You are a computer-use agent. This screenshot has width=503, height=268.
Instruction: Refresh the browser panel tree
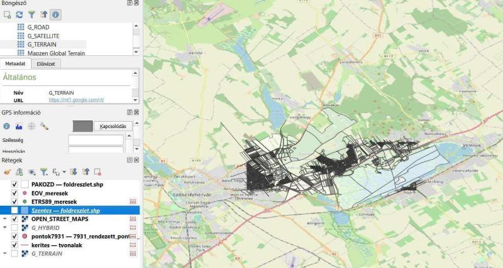[x=19, y=13]
